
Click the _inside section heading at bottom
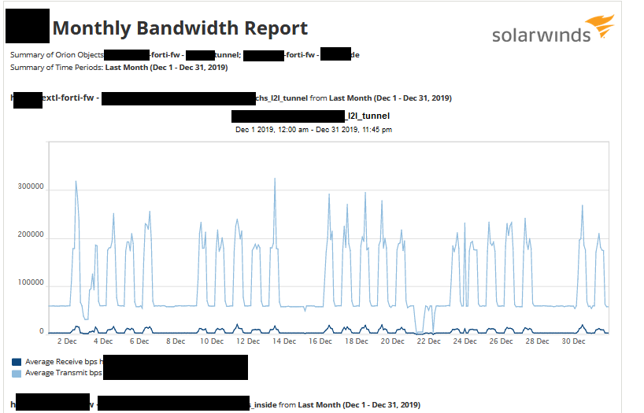coord(215,405)
